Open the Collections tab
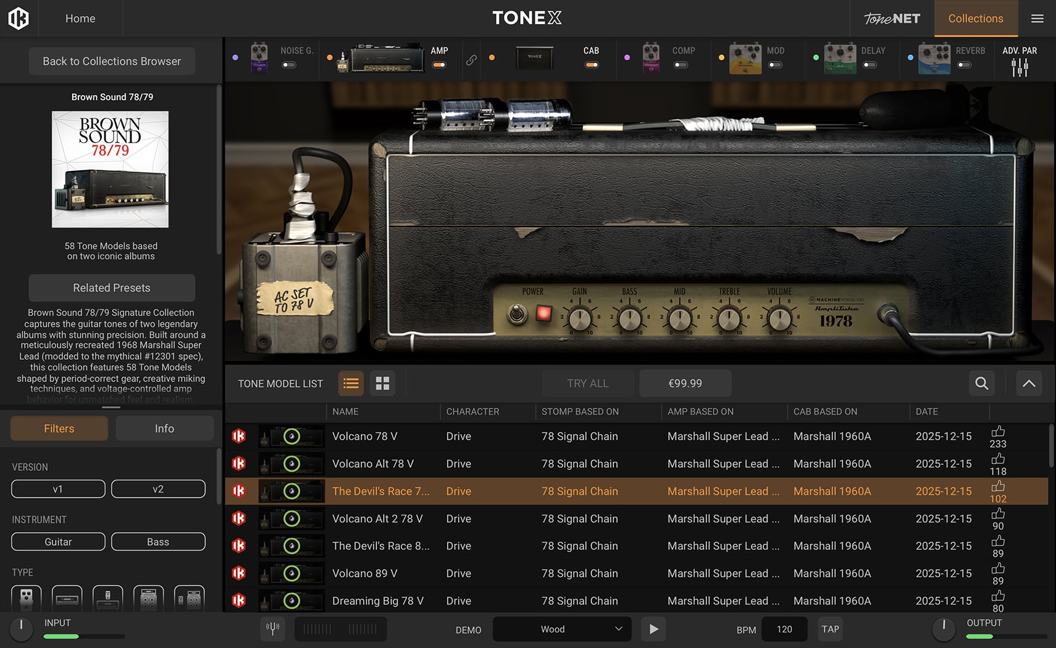Viewport: 1056px width, 648px height. pos(975,19)
